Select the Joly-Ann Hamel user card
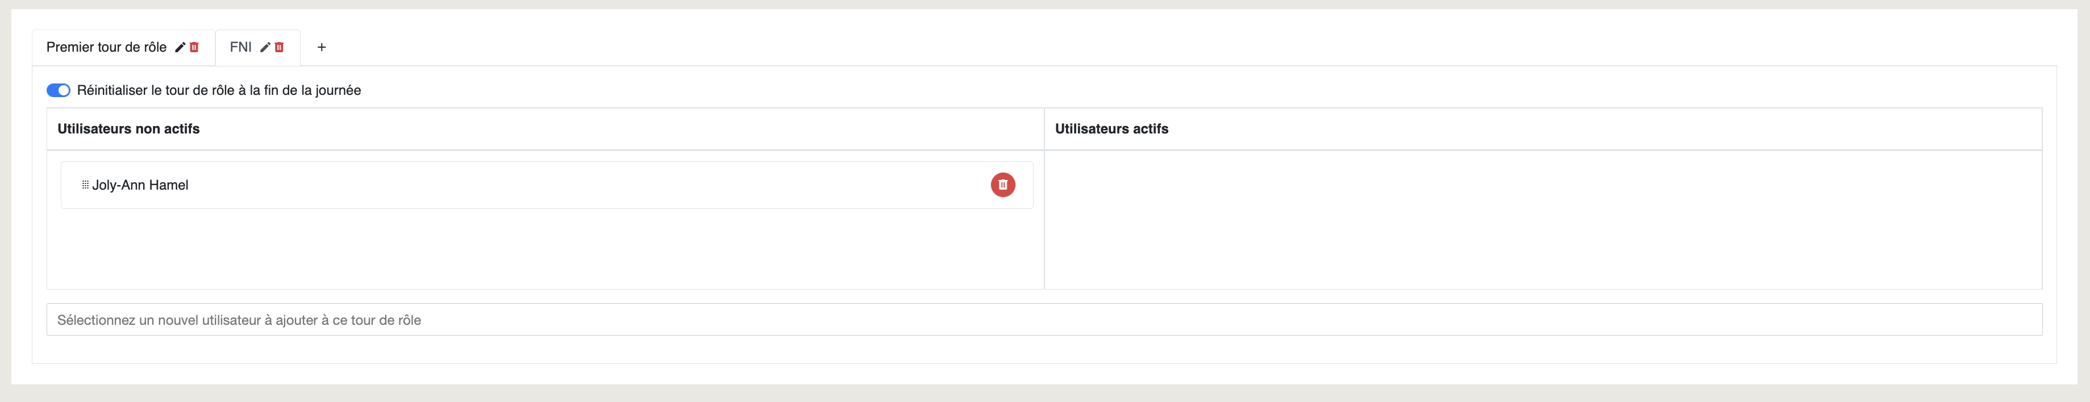The height and width of the screenshot is (402, 2090). click(x=547, y=185)
